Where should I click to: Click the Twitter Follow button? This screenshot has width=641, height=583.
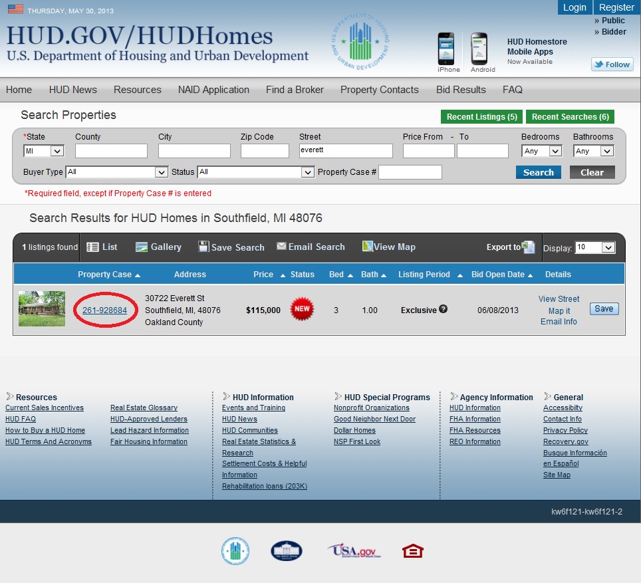tap(612, 64)
